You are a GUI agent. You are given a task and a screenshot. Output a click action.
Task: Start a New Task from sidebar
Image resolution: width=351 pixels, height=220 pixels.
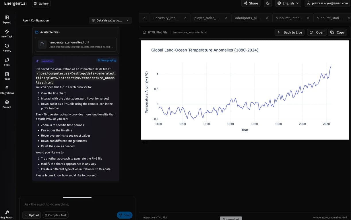click(7, 34)
